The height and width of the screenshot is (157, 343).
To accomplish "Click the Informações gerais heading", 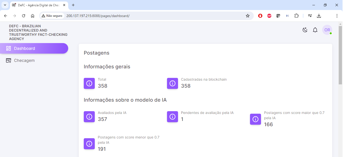I will 107,67.
